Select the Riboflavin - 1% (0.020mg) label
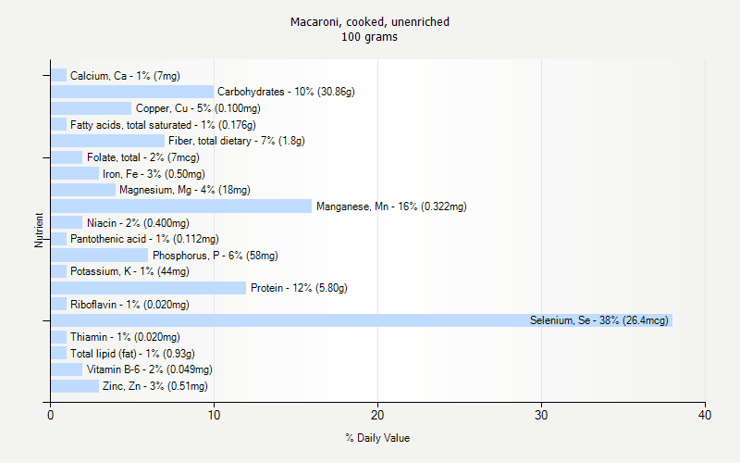Viewport: 740px width, 463px height. tap(129, 305)
